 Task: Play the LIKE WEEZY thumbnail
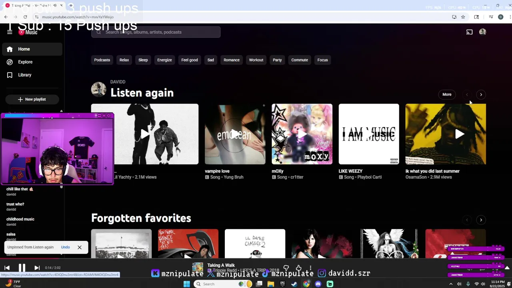coord(369,134)
